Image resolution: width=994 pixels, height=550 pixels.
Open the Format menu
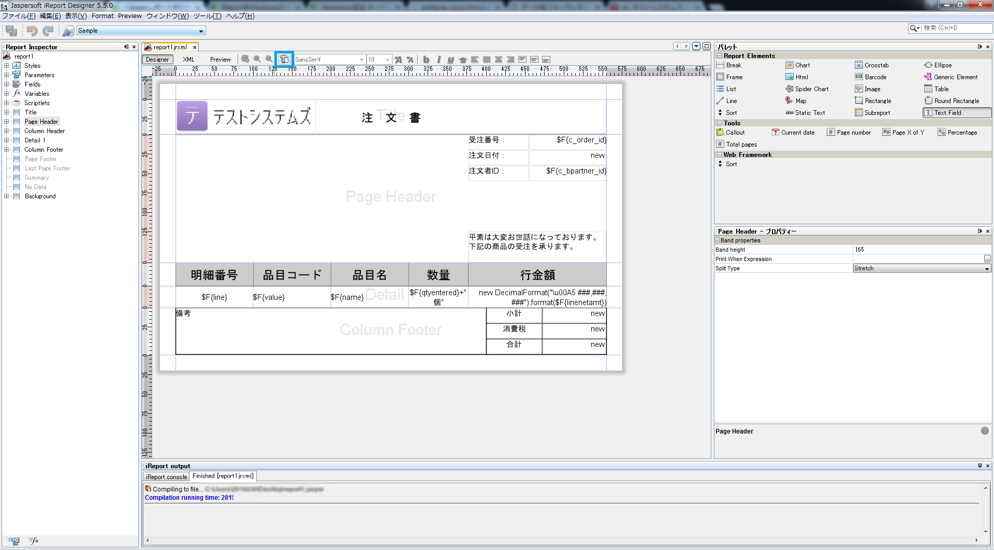[103, 16]
